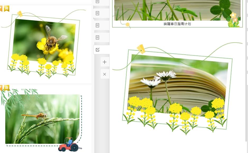The width and height of the screenshot is (248, 153).
Task: Click the cut-off document icon at the top edge
Action: tap(97, 2)
